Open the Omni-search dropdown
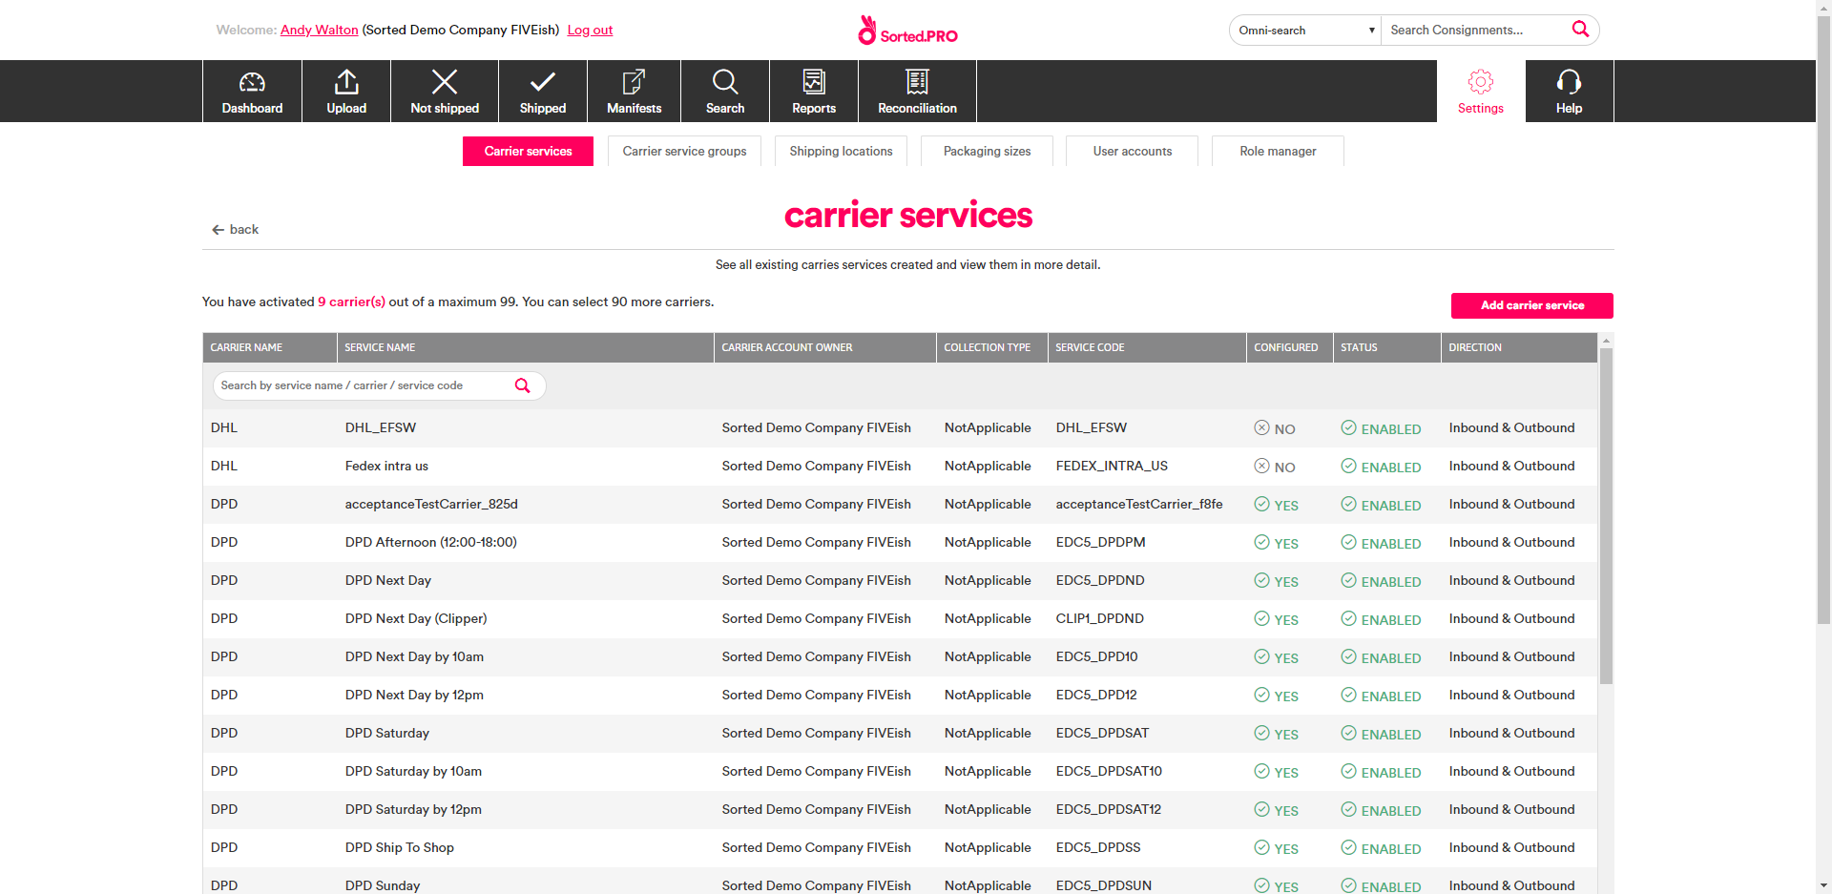This screenshot has height=894, width=1832. (1303, 30)
